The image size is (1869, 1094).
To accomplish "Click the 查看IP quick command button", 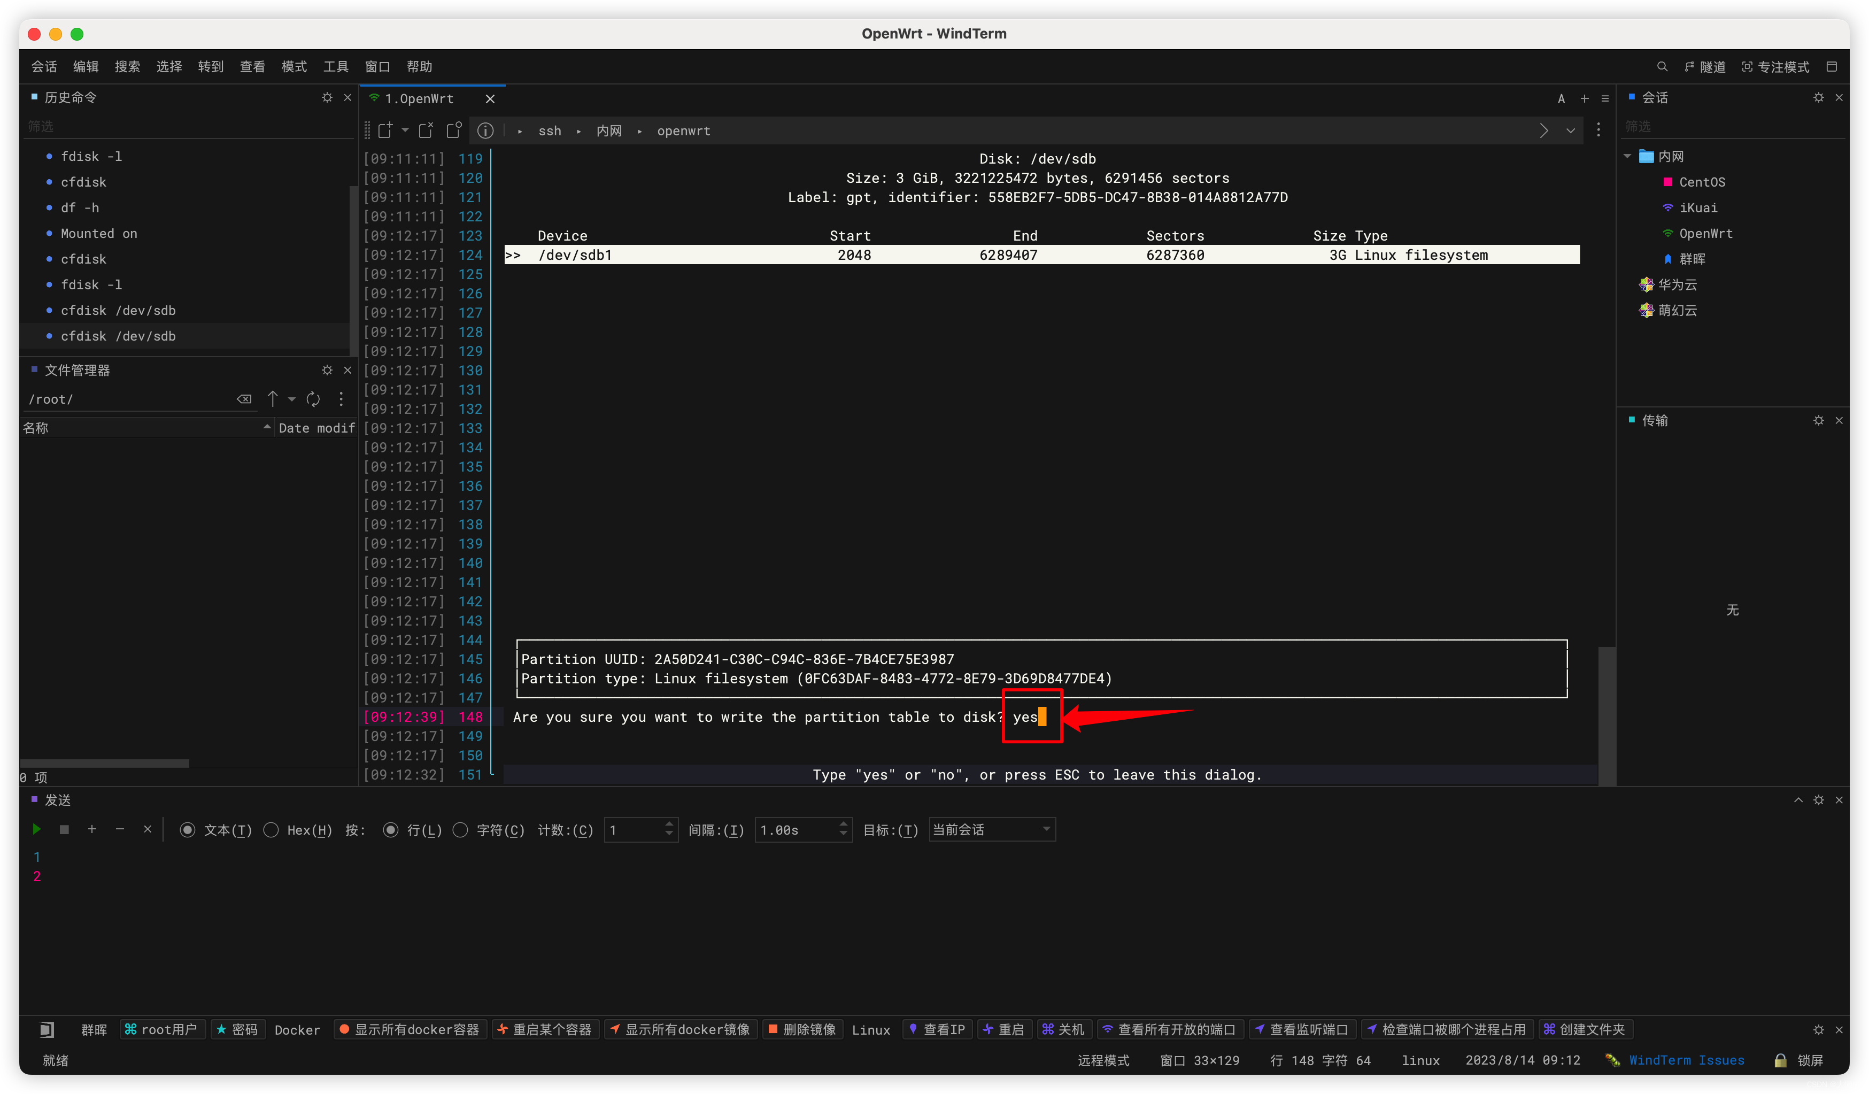I will click(938, 1029).
